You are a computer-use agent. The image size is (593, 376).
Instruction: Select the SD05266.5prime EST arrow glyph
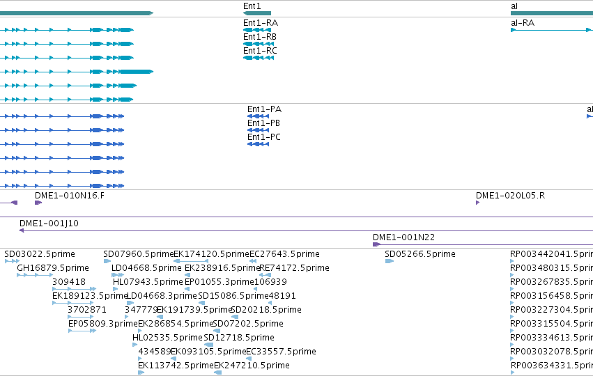[390, 261]
